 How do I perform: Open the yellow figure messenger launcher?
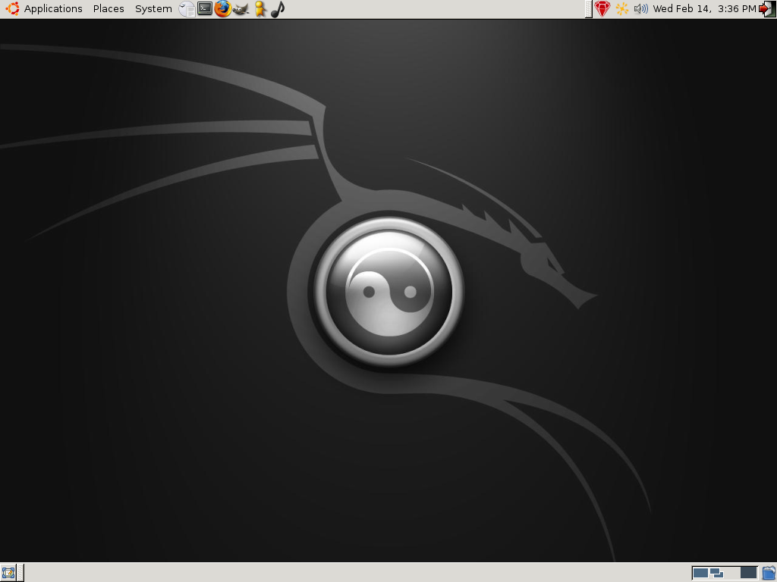[x=260, y=8]
